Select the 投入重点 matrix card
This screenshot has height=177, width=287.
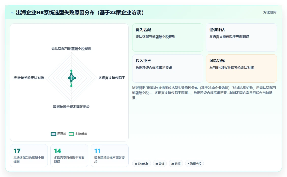tap(168, 68)
